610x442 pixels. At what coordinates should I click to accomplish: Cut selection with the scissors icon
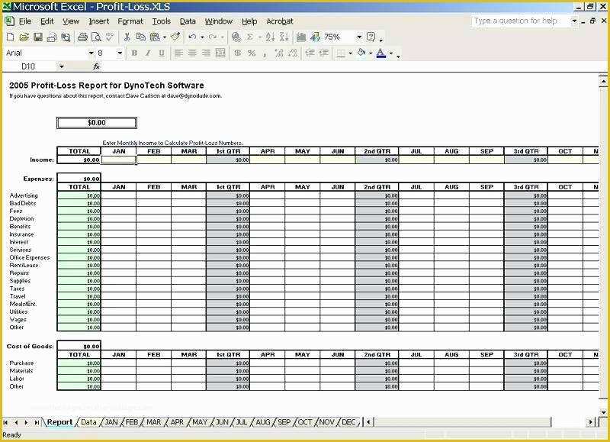click(x=127, y=37)
